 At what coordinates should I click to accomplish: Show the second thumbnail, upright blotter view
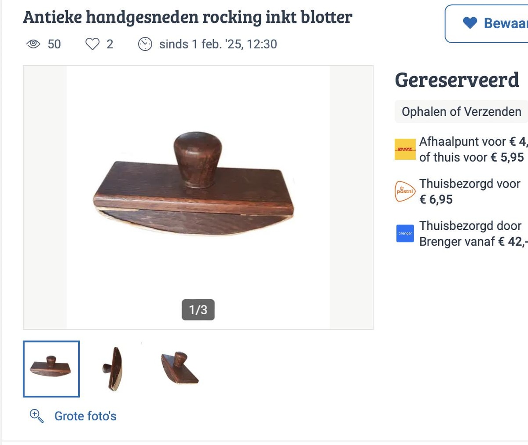pos(114,369)
